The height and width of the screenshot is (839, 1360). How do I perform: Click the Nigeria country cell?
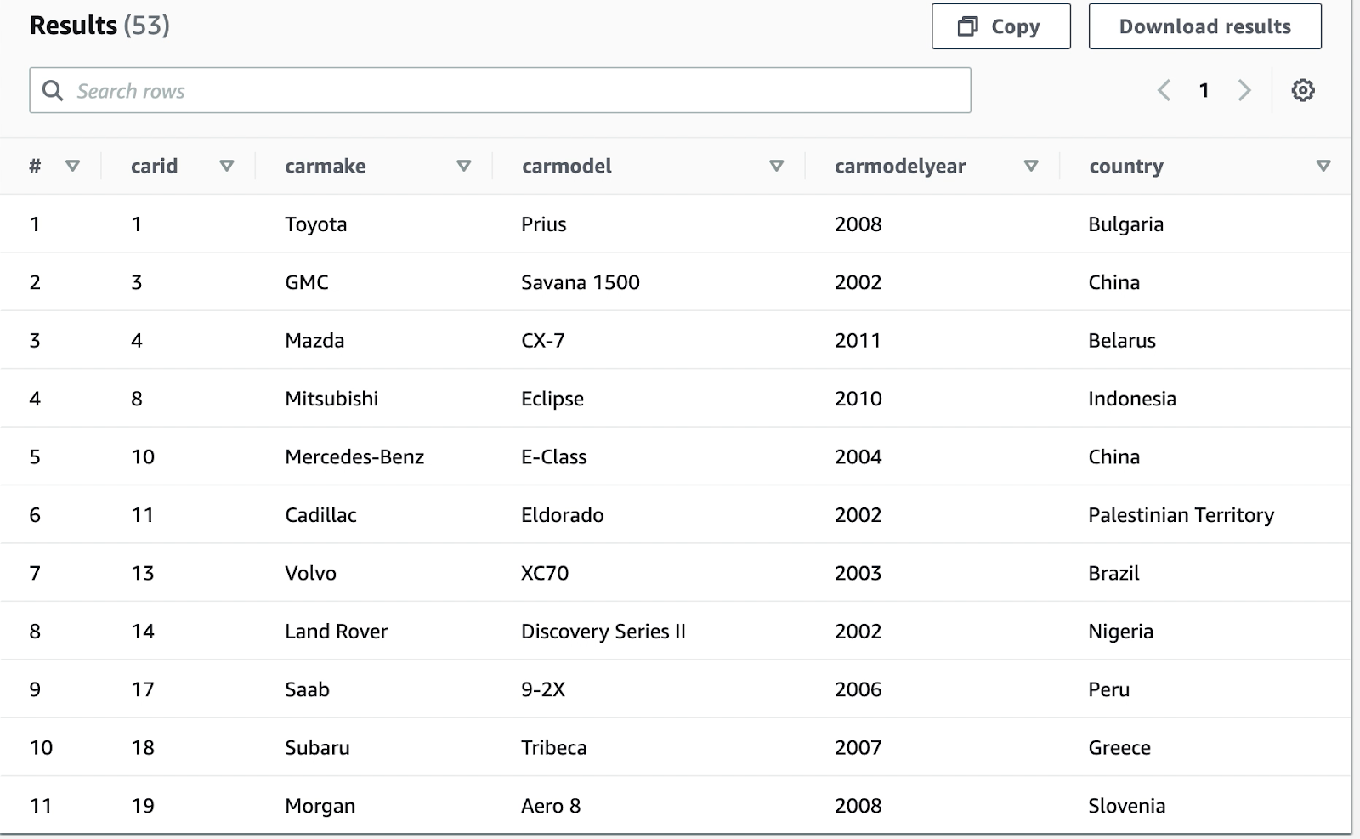tap(1121, 632)
